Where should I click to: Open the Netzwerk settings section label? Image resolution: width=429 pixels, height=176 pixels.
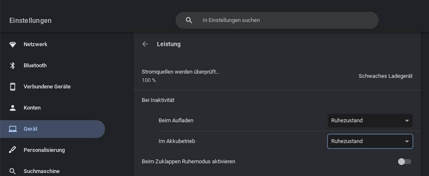pos(36,44)
